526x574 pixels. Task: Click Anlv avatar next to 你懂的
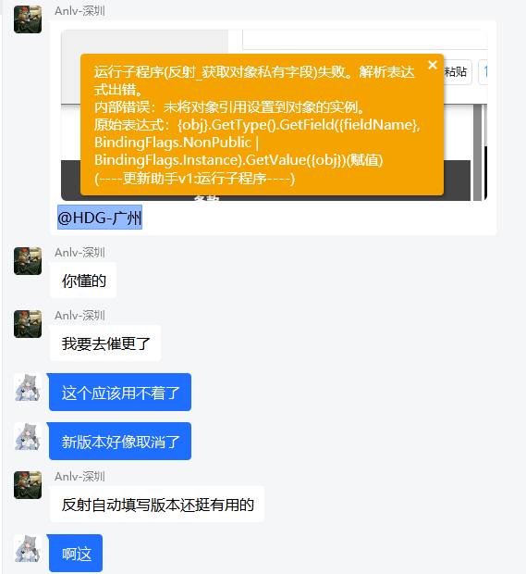pyautogui.click(x=28, y=261)
